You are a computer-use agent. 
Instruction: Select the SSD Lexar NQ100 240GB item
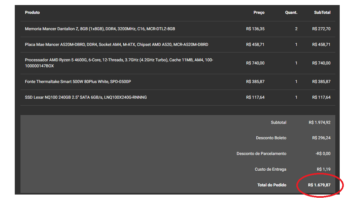tap(86, 97)
